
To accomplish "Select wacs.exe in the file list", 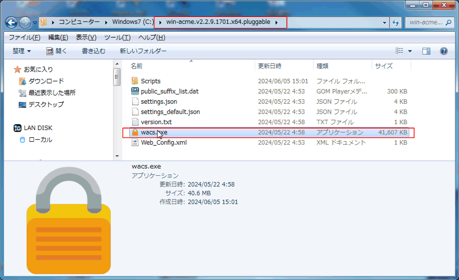I will 269,132.
